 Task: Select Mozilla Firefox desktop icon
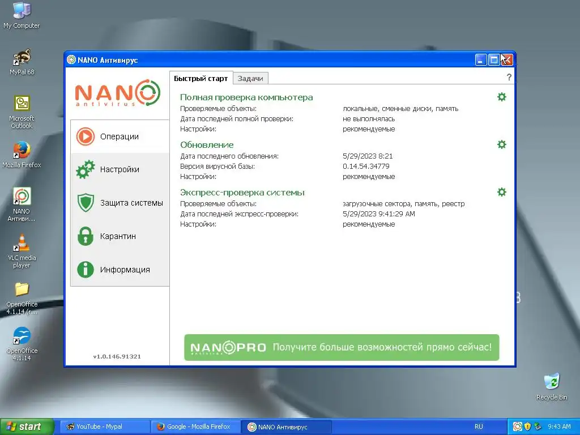(22, 155)
